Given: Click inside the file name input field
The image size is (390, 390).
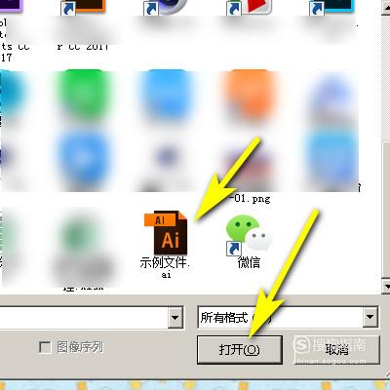Looking at the screenshot, I should pos(84,317).
